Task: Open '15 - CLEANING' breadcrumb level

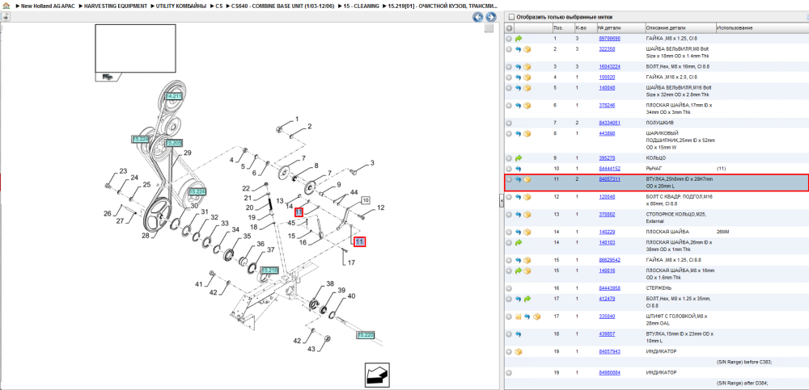Action: click(361, 6)
